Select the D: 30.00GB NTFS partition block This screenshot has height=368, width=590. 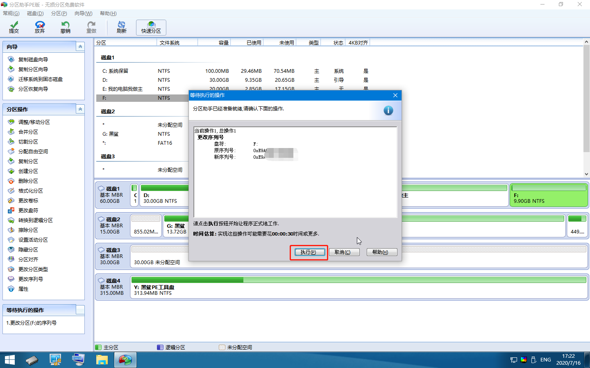pos(164,195)
